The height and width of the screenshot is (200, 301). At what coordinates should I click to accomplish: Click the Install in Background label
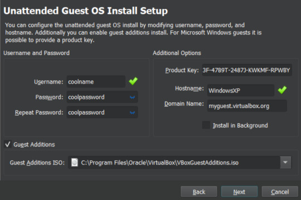[x=240, y=126]
